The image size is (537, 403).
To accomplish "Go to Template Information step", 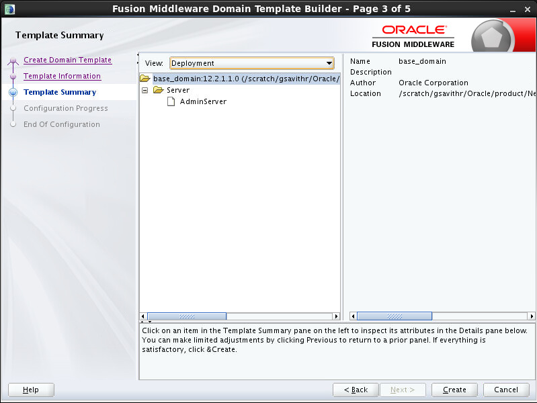I will 62,76.
